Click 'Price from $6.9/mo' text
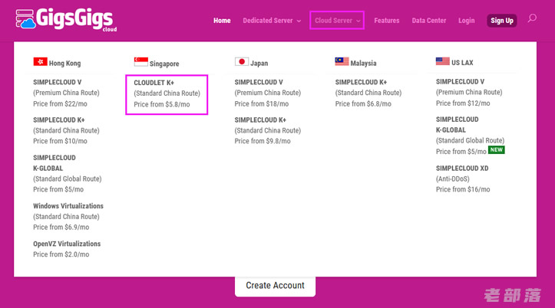The image size is (555, 308). tap(61, 227)
